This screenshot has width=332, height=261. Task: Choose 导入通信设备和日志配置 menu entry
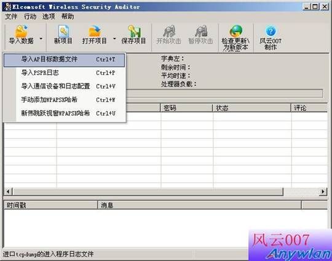click(64, 86)
